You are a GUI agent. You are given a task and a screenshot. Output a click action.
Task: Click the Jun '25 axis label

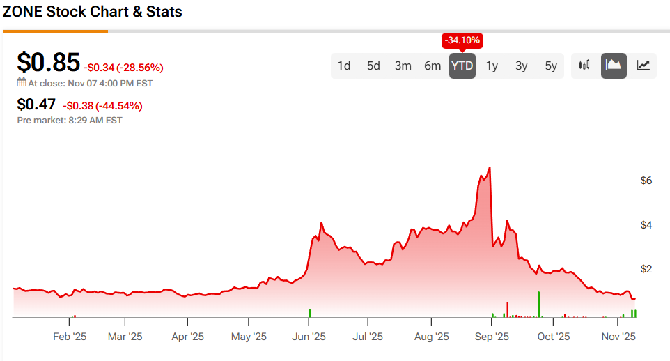309,337
